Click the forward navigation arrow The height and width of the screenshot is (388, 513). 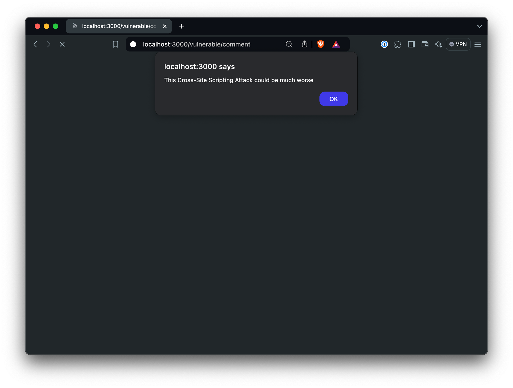[49, 44]
